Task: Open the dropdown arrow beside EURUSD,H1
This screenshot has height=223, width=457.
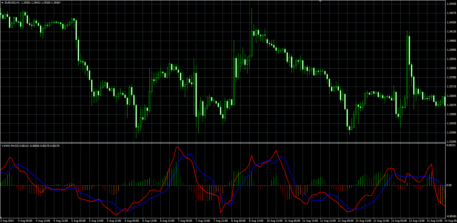Action: pos(2,2)
